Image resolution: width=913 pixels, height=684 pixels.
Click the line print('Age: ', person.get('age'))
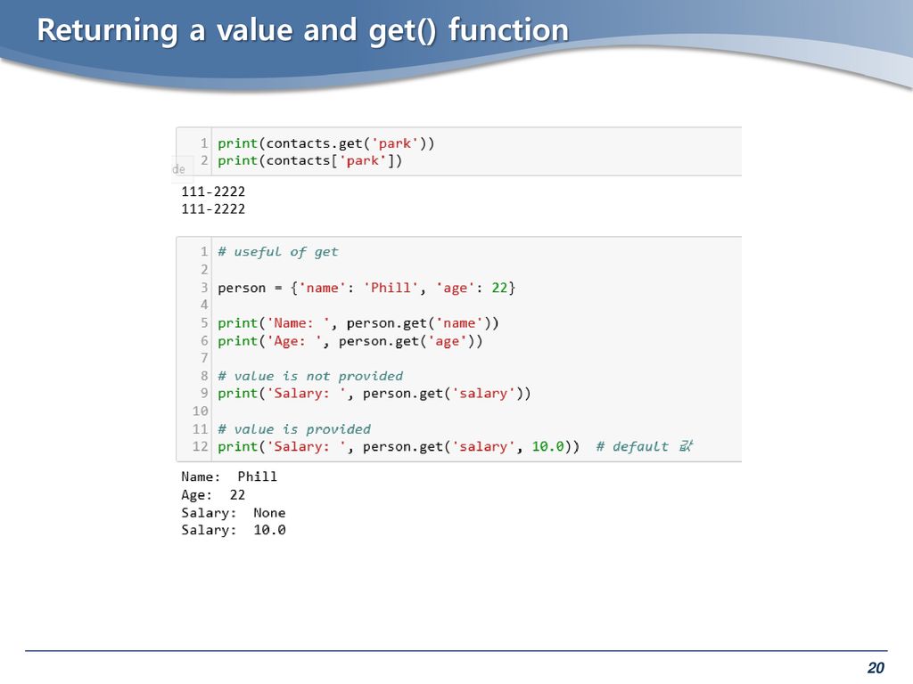point(350,341)
